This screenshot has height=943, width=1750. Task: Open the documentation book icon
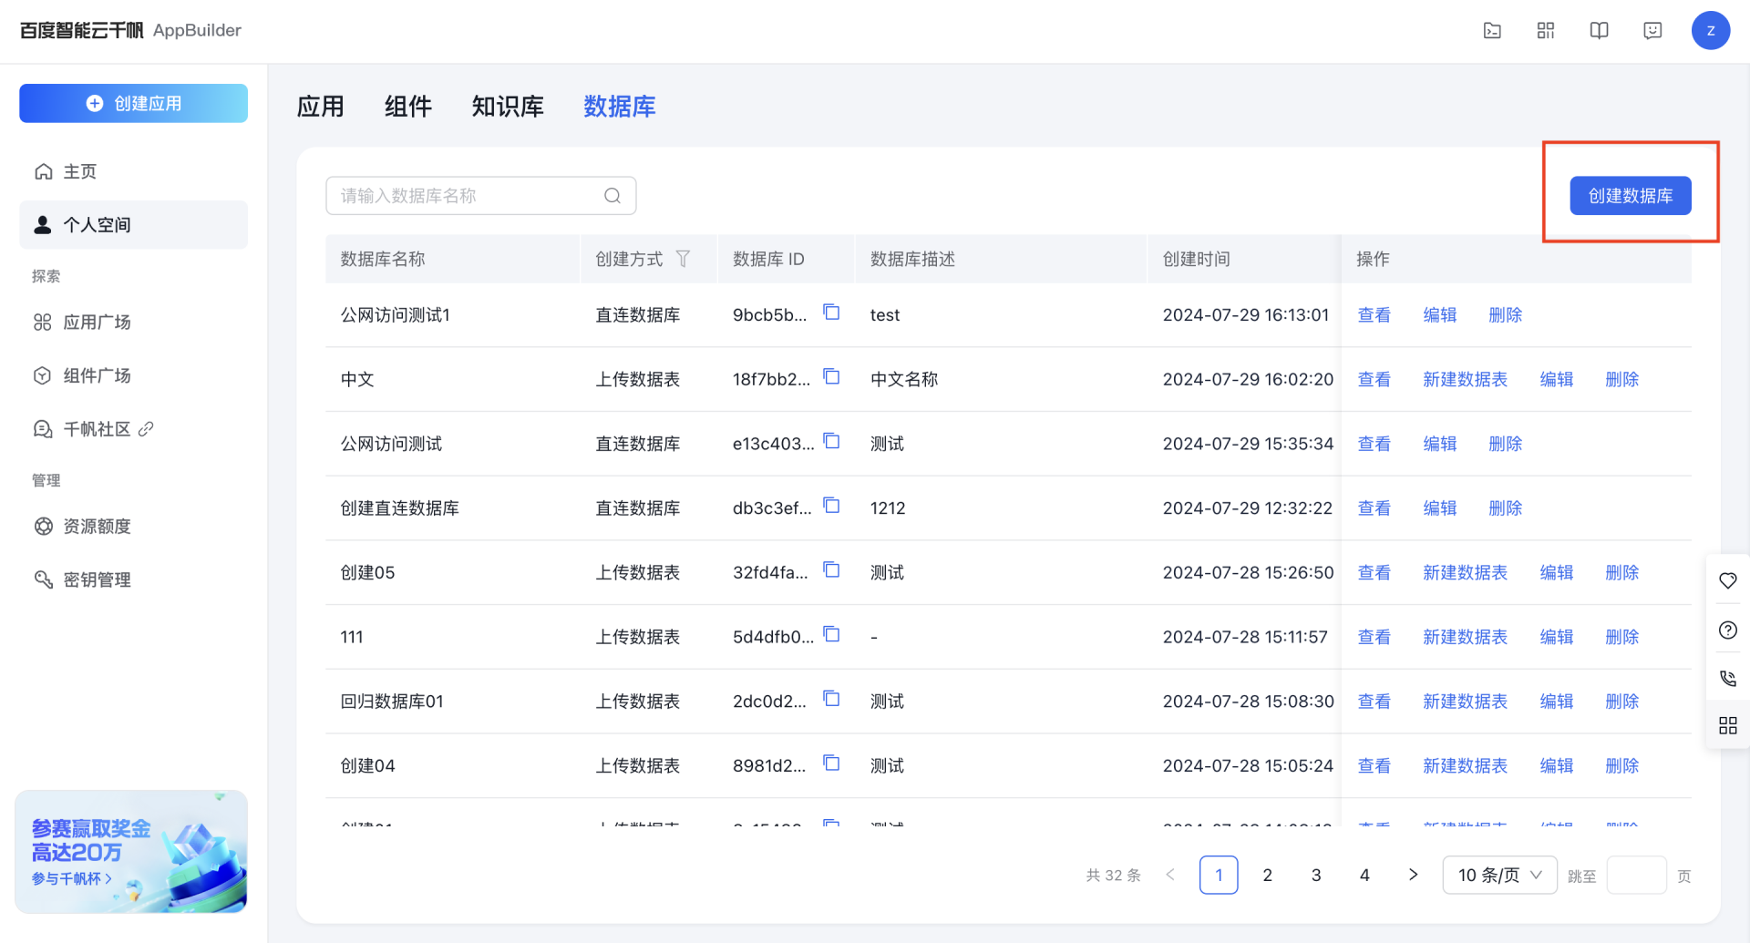[1599, 31]
